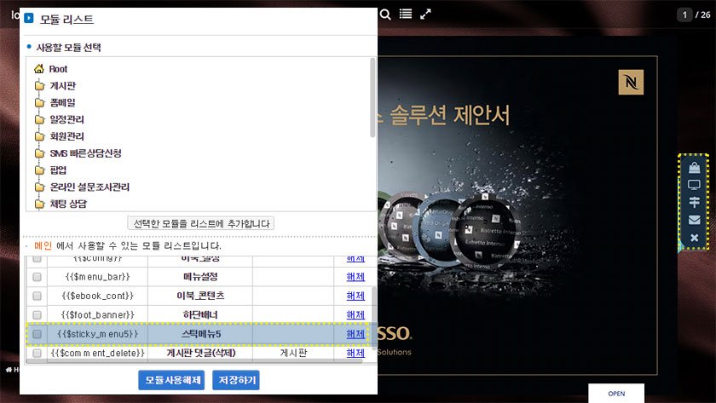Screen dimensions: 716x403
Task: Click 해제 link for 하단배너 row
Action: pos(355,314)
